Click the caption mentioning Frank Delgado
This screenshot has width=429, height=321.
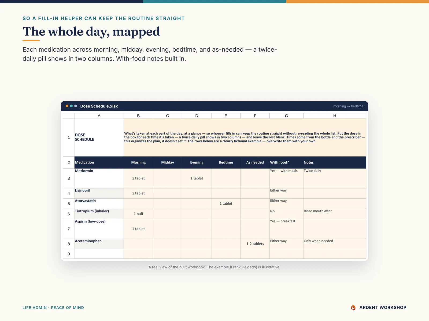click(214, 267)
